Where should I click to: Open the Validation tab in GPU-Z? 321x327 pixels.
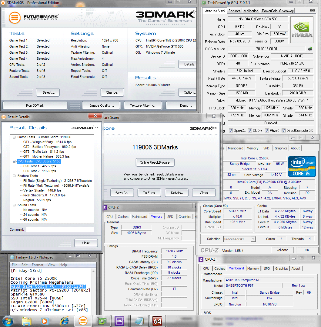pyautogui.click(x=251, y=11)
